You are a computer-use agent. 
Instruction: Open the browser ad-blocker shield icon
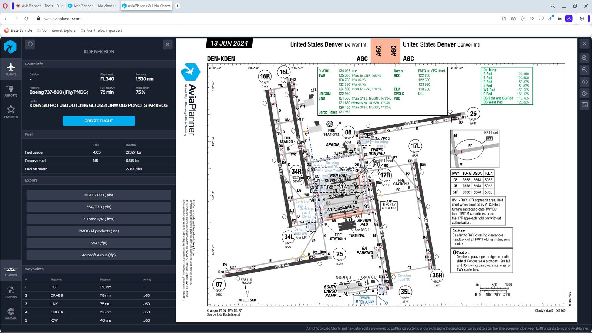pos(522,18)
